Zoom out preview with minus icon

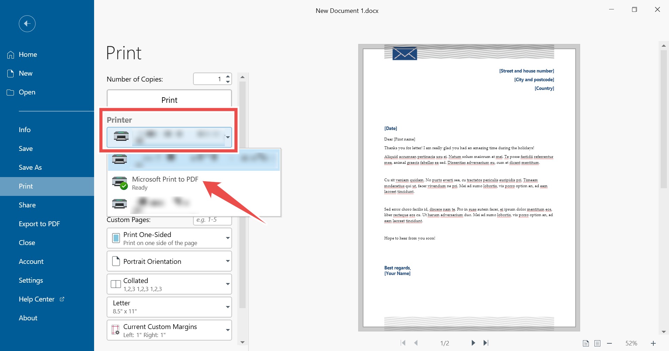click(x=609, y=343)
